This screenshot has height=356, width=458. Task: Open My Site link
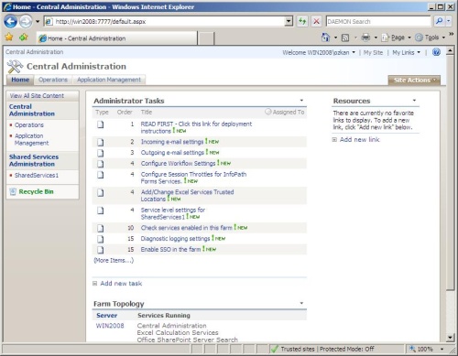373,52
